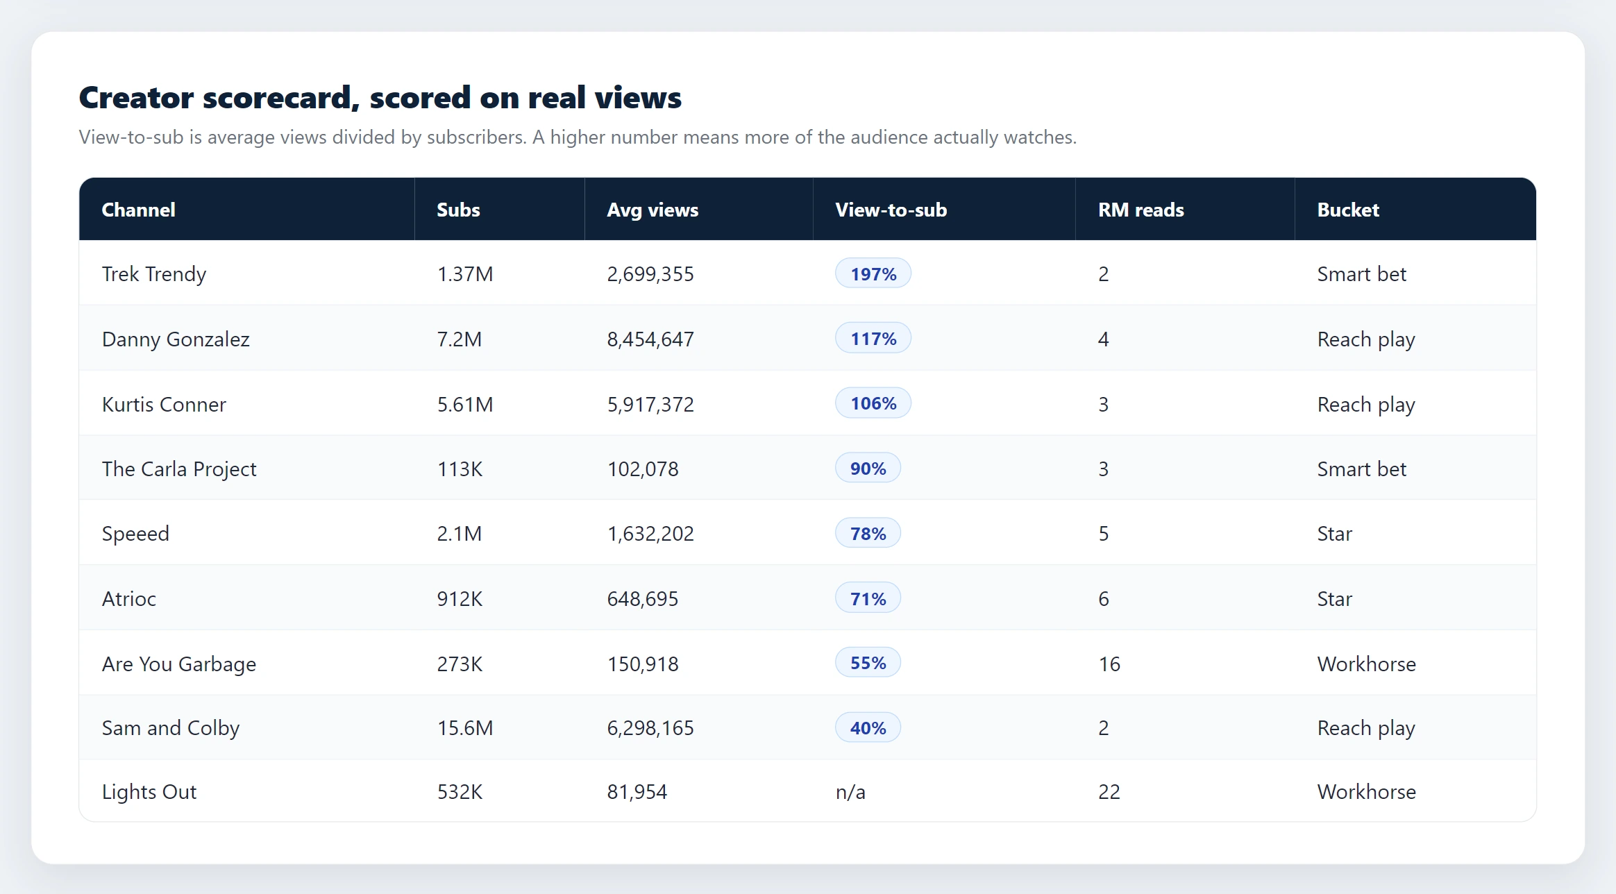
Task: Select the Are You Garbage channel name
Action: coord(179,664)
